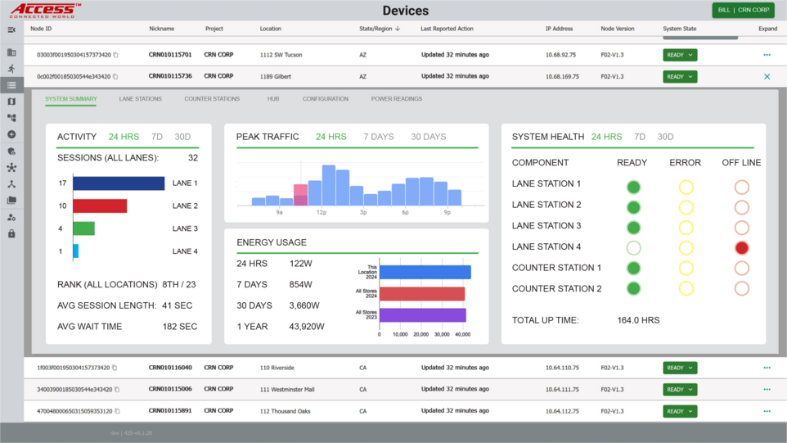Collapse the left navigation menu
787x443 pixels.
coord(11,30)
